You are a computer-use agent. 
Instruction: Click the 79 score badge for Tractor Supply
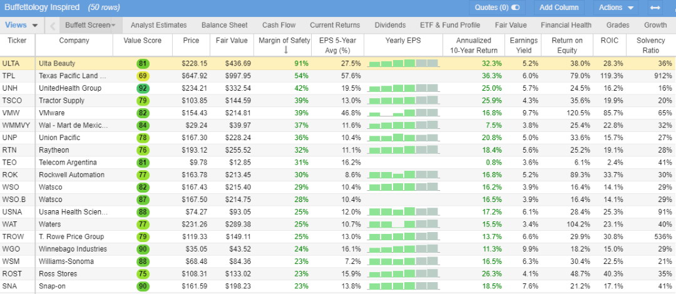tap(143, 101)
